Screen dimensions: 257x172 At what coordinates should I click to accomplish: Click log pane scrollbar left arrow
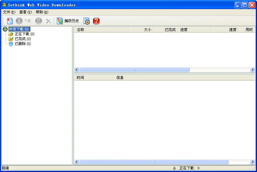(77, 162)
